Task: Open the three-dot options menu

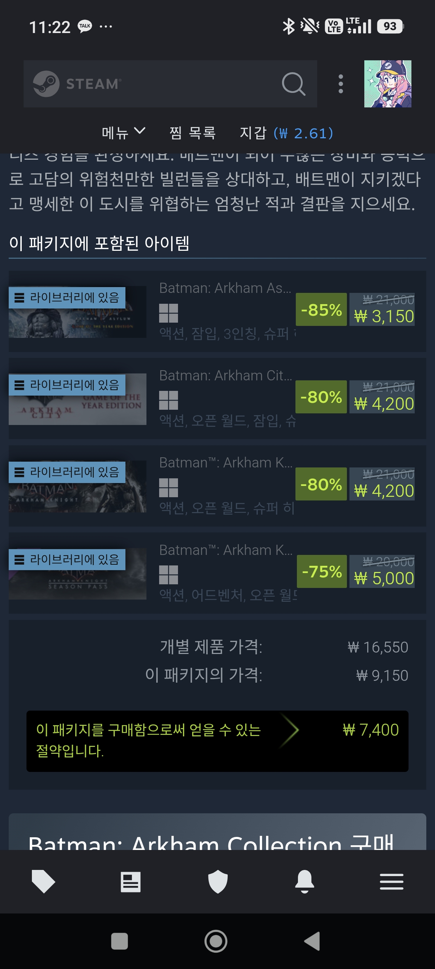Action: click(x=341, y=83)
